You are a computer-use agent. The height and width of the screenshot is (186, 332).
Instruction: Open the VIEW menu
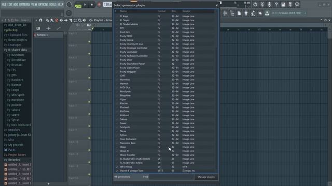(34, 5)
